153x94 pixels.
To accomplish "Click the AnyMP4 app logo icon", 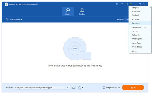I will (7, 4).
